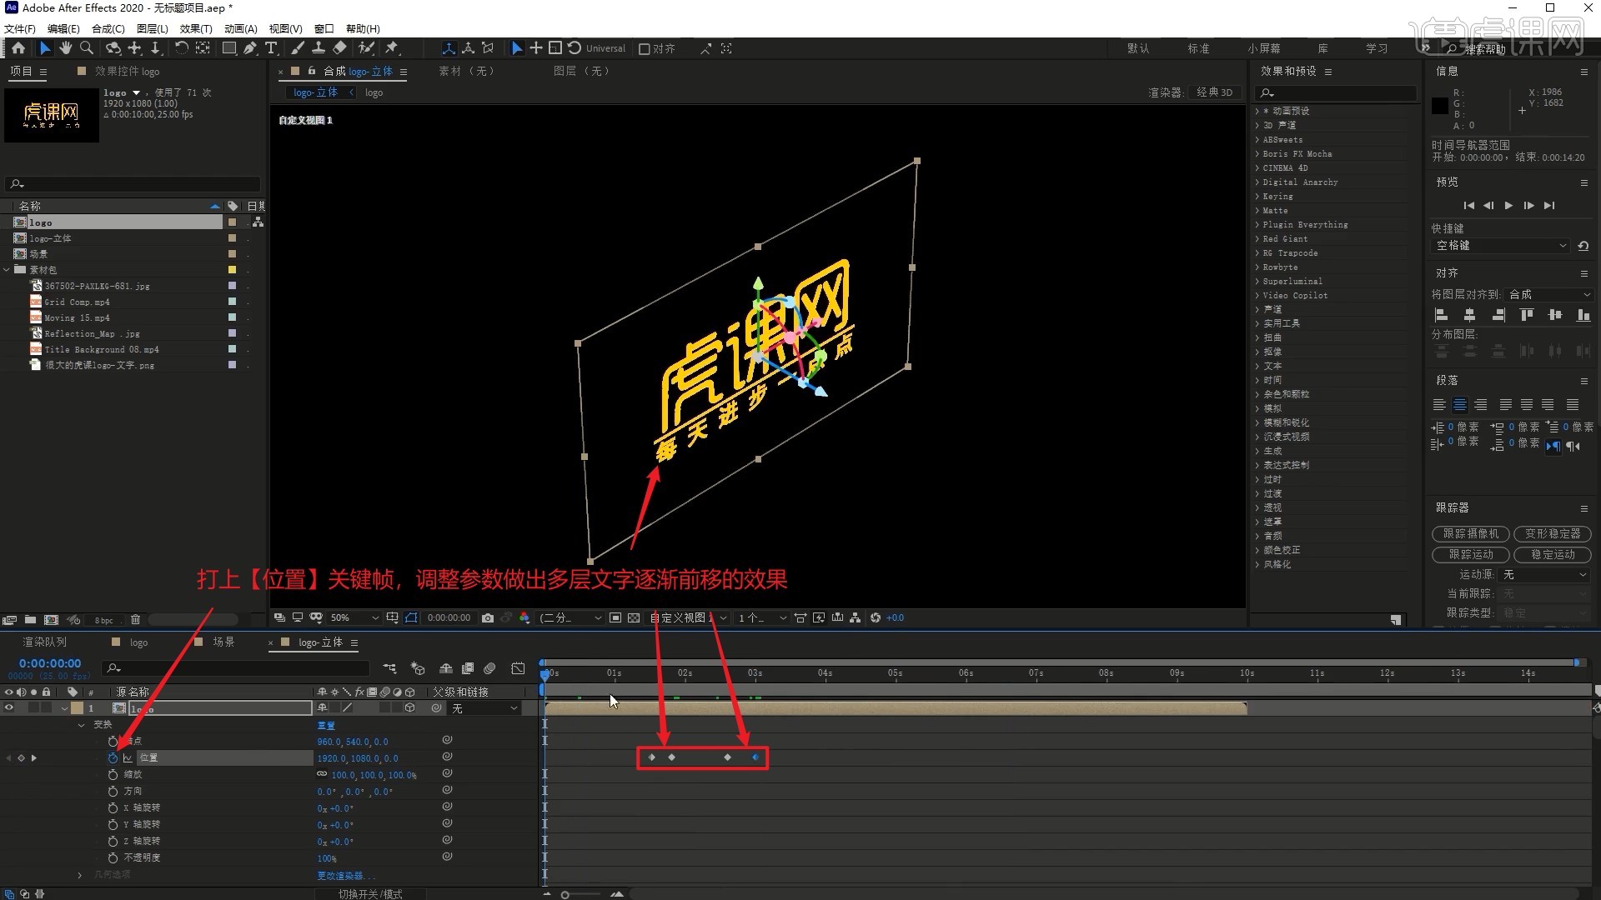Toggle the 缩放 stopwatch
The height and width of the screenshot is (900, 1601).
pyautogui.click(x=113, y=775)
